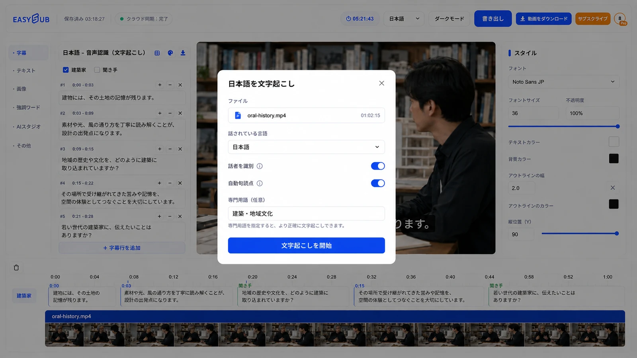Uncheck the 建築家 speaker checkbox

click(x=66, y=70)
